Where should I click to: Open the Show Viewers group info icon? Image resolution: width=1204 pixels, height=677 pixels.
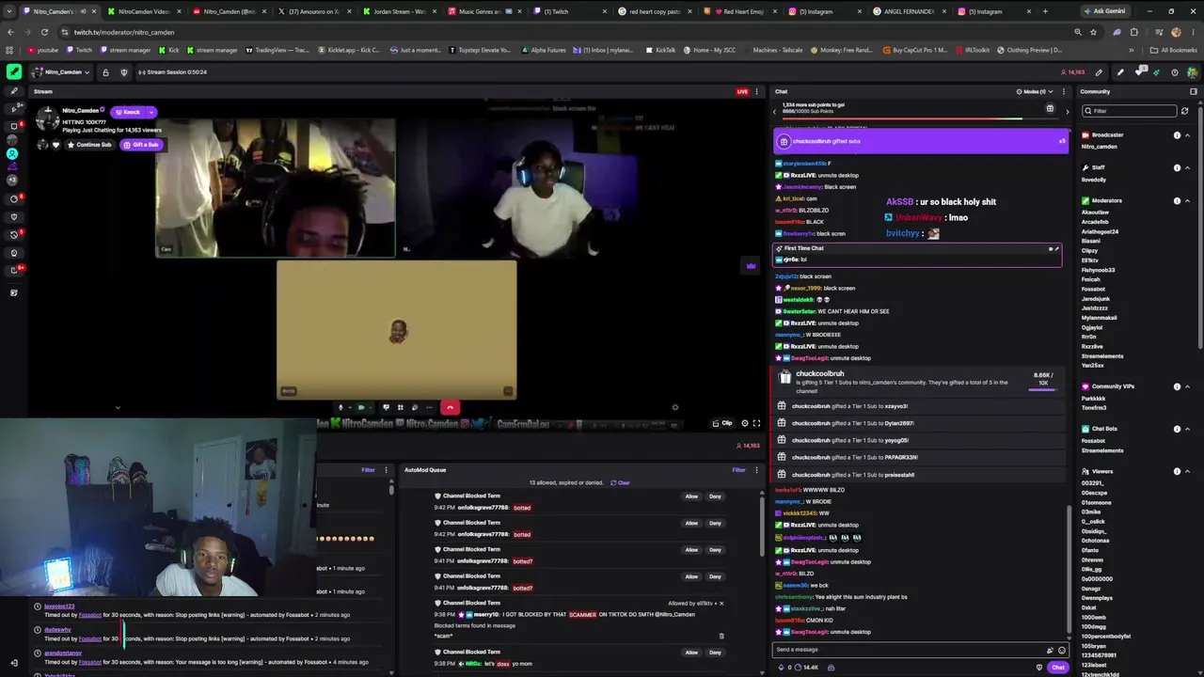(x=1177, y=471)
